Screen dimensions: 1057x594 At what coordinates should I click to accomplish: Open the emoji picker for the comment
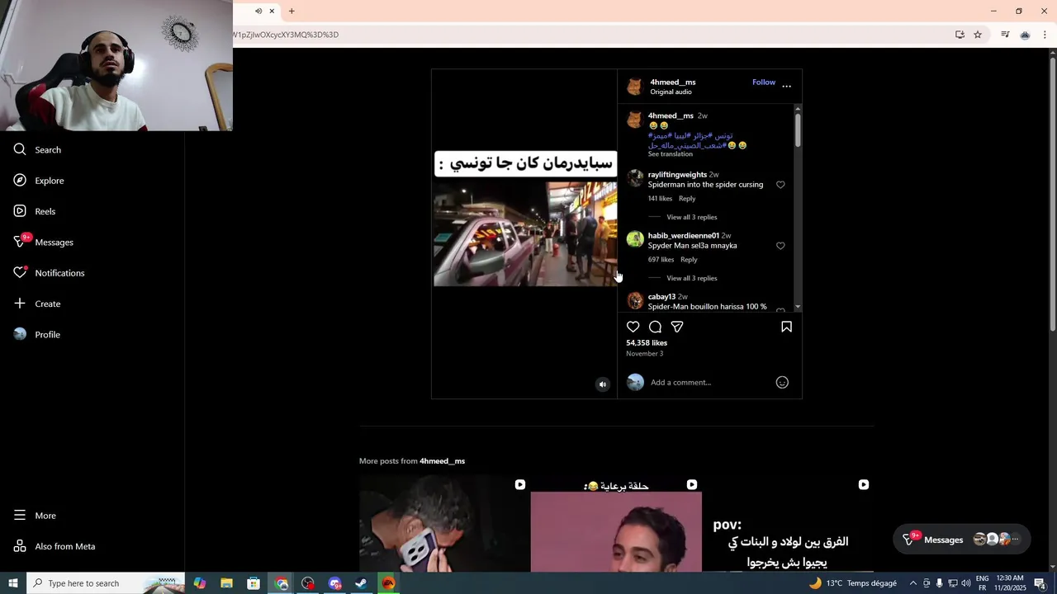782,382
